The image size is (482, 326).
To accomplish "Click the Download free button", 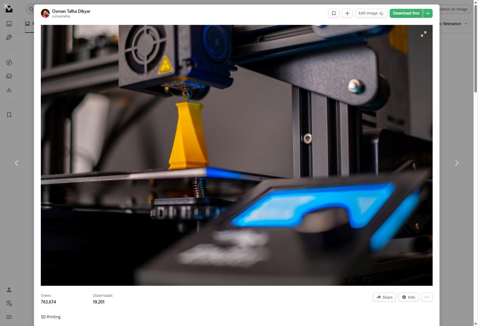I will 406,13.
